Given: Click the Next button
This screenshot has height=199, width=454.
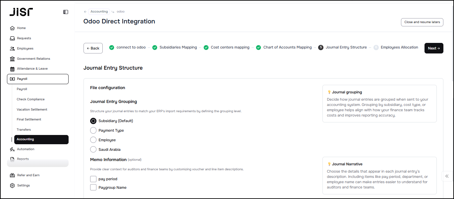Looking at the screenshot, I should click(x=433, y=48).
